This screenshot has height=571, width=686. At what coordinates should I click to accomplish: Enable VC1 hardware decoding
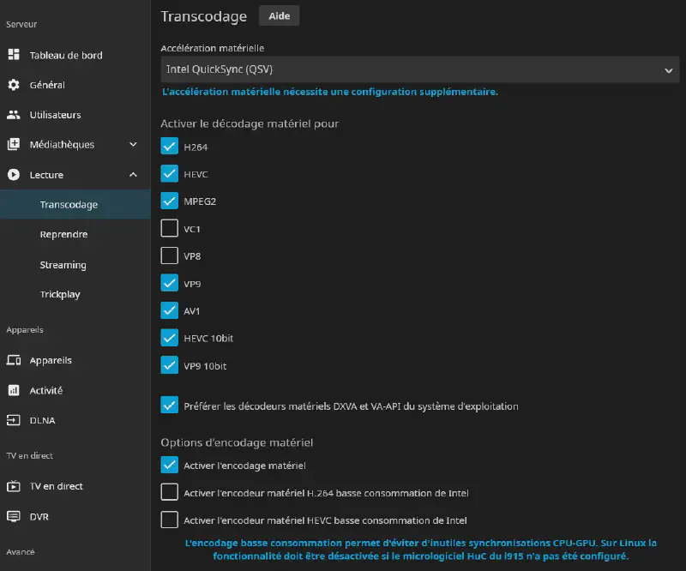pos(169,228)
